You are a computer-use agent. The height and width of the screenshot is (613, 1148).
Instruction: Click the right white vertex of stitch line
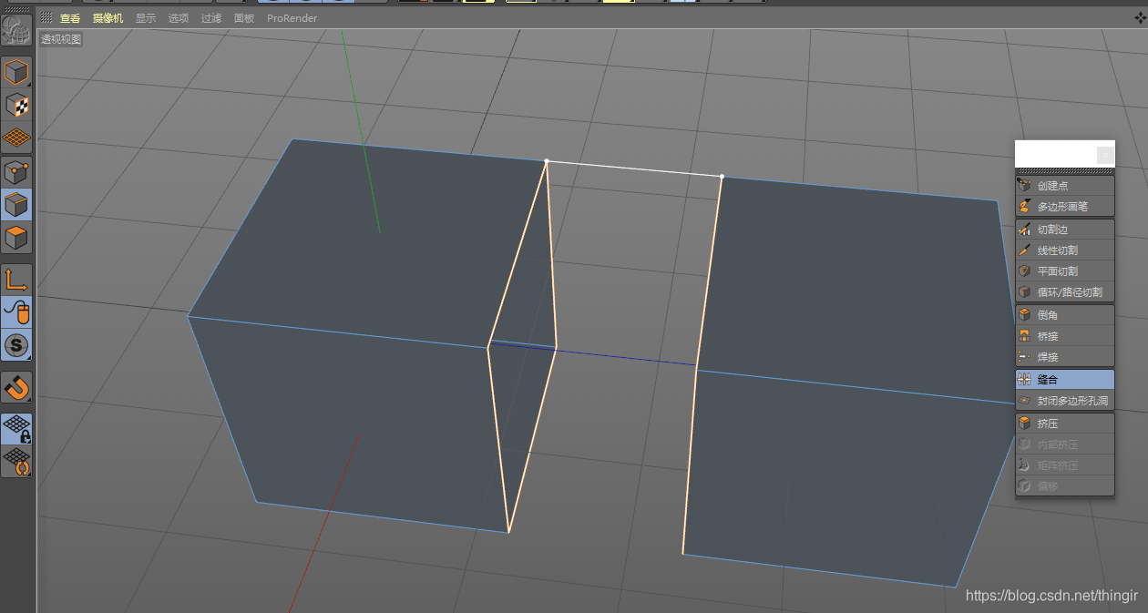(722, 176)
